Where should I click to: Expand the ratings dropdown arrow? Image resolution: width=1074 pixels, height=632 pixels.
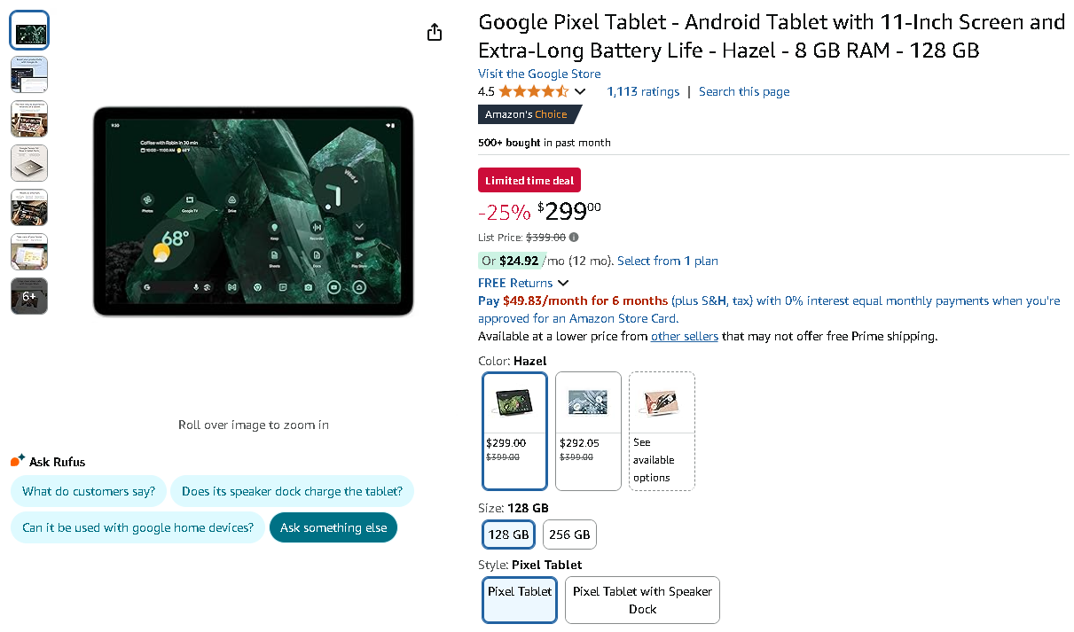[x=578, y=91]
